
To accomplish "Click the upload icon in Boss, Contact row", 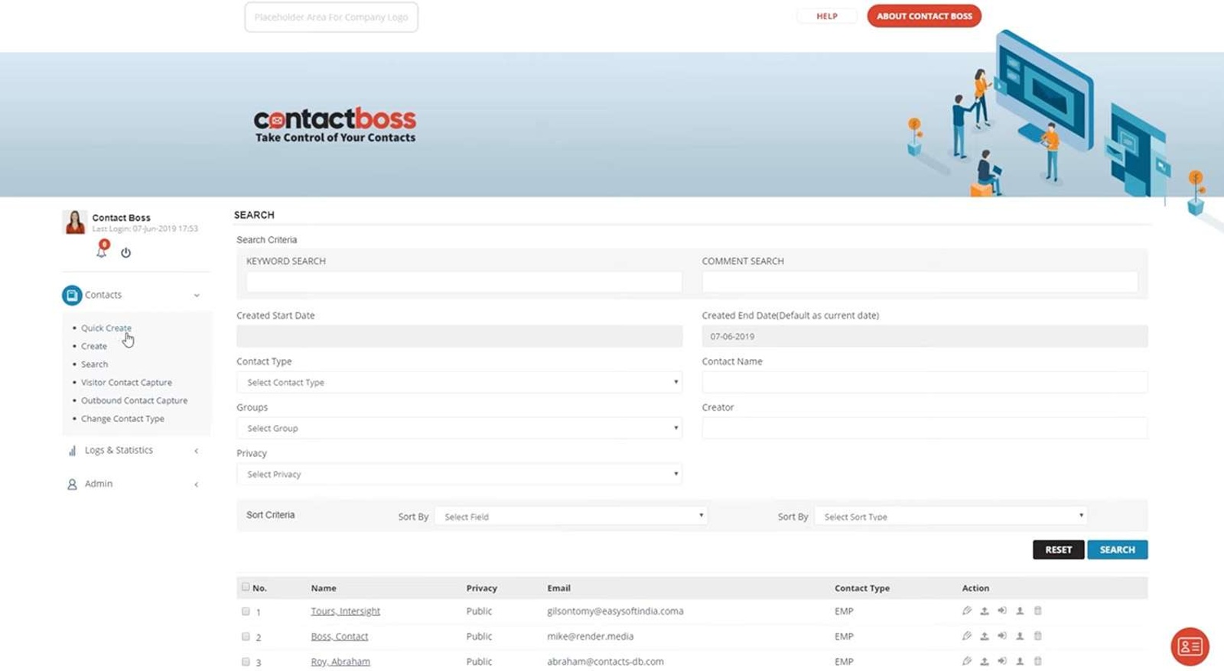I will 985,636.
